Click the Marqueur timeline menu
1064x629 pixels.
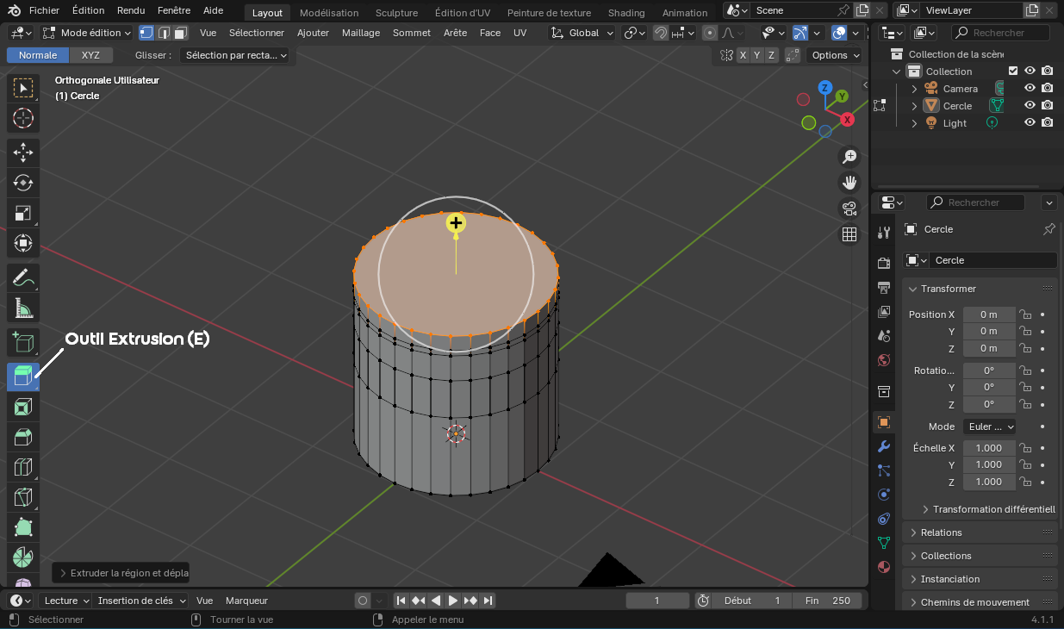[246, 601]
